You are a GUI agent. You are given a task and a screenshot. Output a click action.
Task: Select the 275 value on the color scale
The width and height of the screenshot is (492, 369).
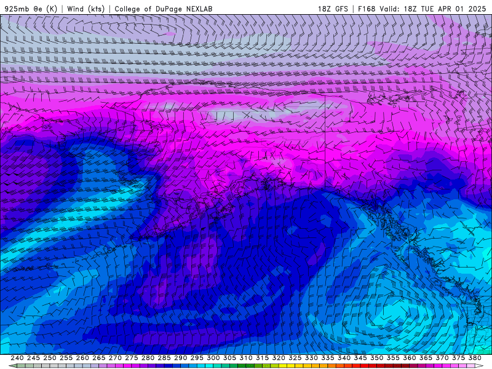pos(131,358)
